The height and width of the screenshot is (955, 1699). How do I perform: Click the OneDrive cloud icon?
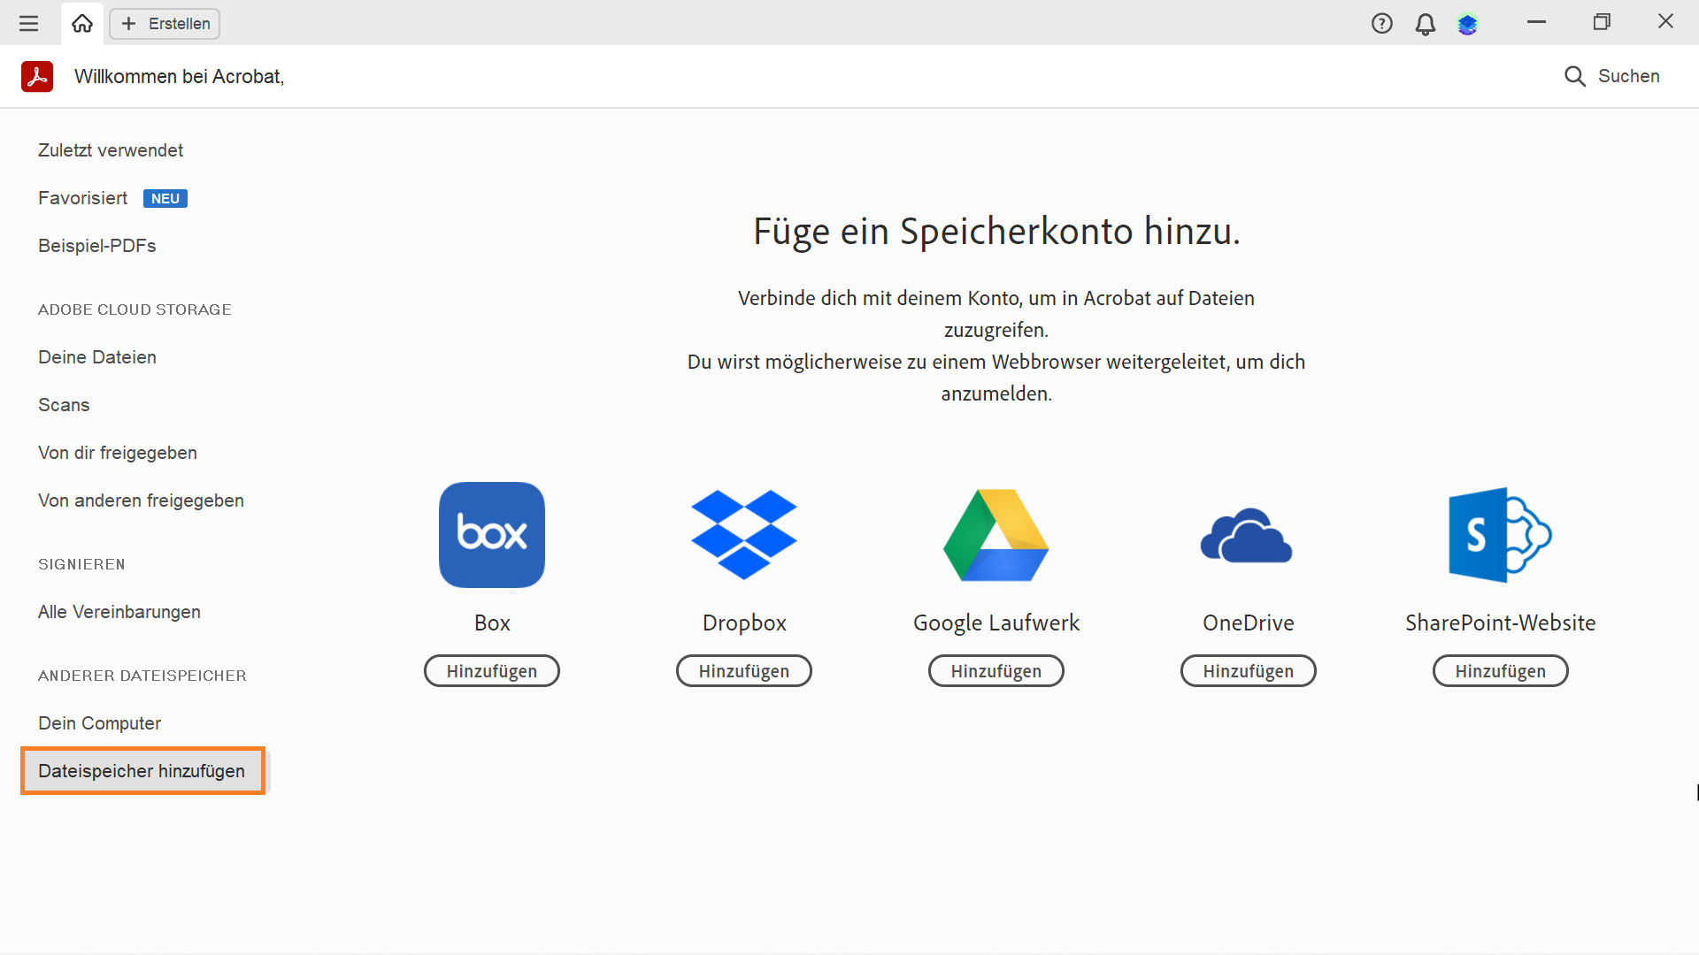(x=1247, y=535)
